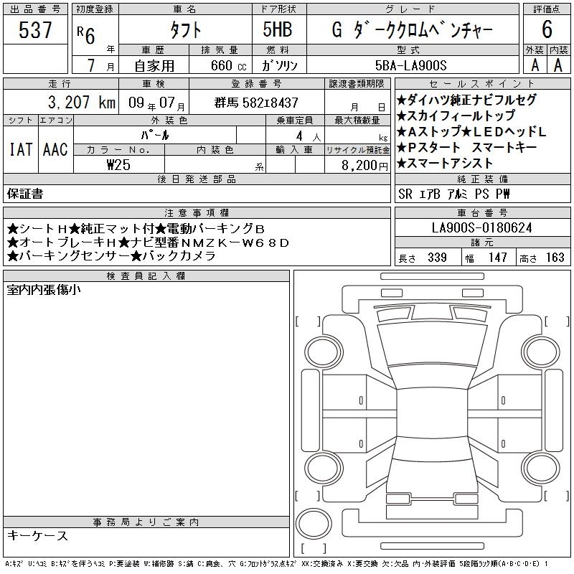Viewport: 574px width, 574px height.
Task: Select interior grade A under 内装
Action: [x=558, y=65]
